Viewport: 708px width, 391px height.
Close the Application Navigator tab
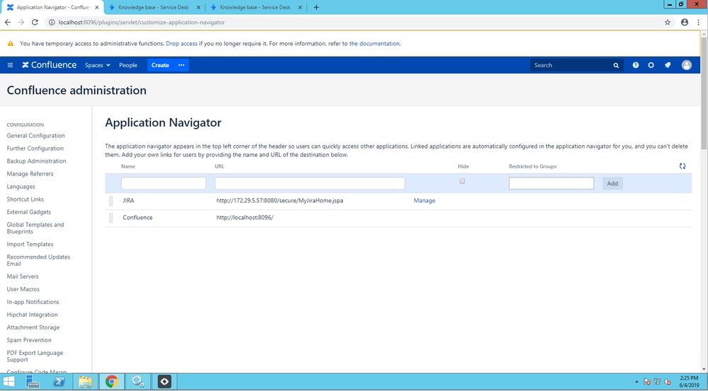pyautogui.click(x=96, y=7)
